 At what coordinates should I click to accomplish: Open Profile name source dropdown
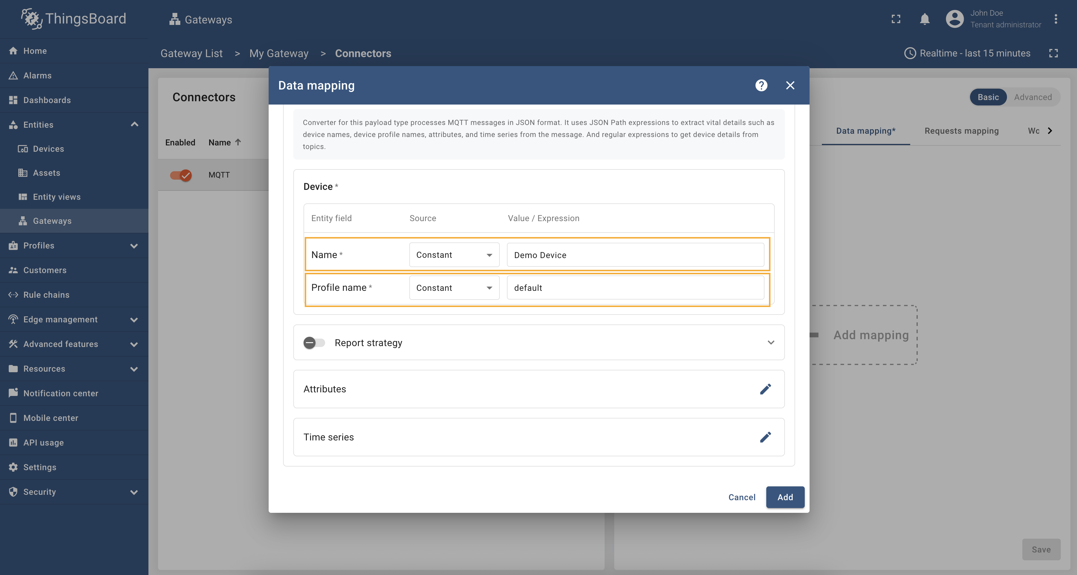click(454, 288)
